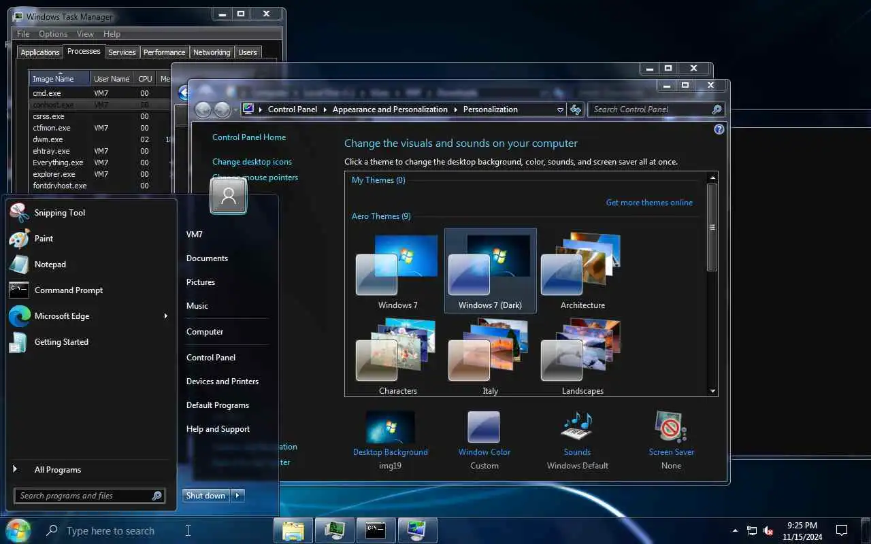Switch to Task Manager taskbar icon
This screenshot has height=544, width=871.
(x=334, y=530)
